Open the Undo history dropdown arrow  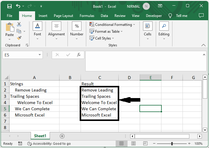tap(23, 6)
